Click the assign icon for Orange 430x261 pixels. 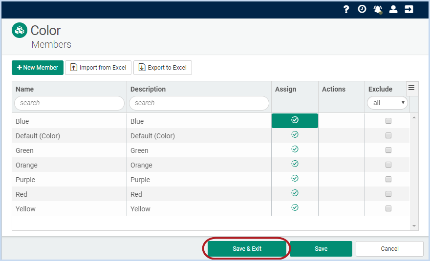[295, 164]
